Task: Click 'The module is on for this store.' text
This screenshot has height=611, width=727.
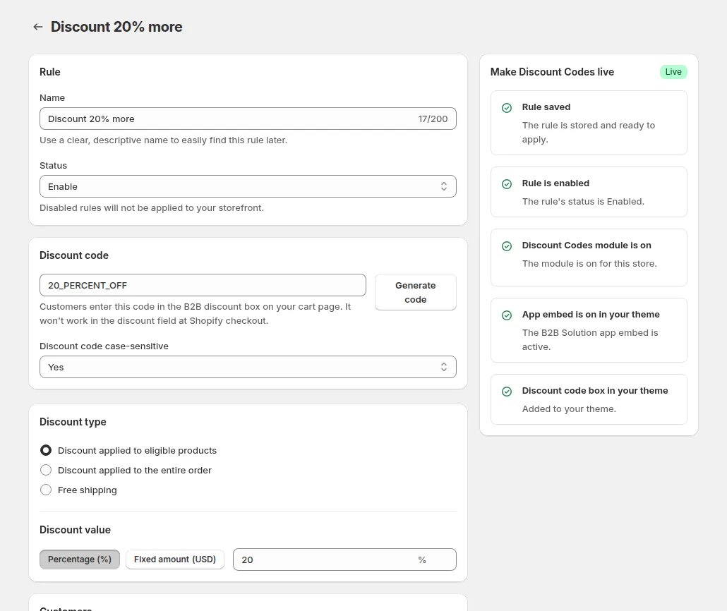Action: click(589, 263)
